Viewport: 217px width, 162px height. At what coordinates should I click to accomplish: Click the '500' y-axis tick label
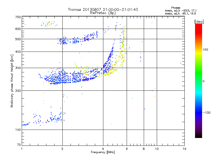[x=18, y=39]
